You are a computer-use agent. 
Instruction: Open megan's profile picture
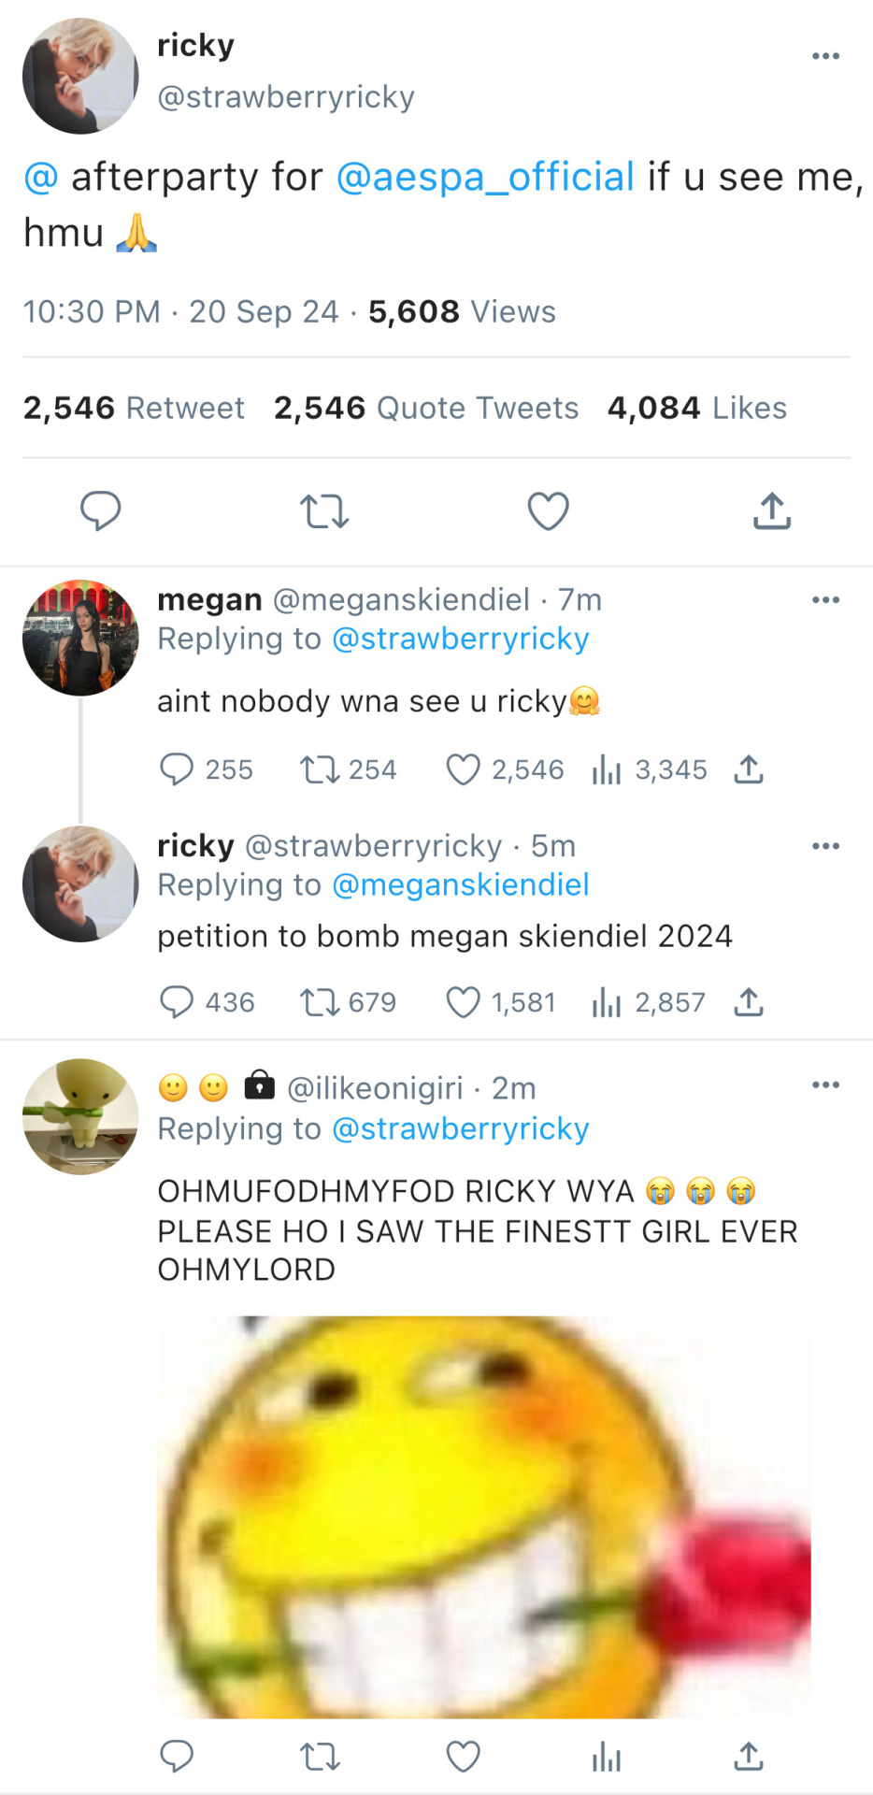80,638
